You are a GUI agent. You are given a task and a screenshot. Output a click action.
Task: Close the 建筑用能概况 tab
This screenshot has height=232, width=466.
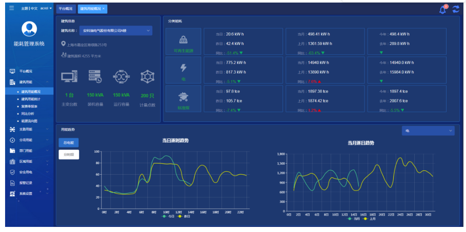click(x=104, y=8)
